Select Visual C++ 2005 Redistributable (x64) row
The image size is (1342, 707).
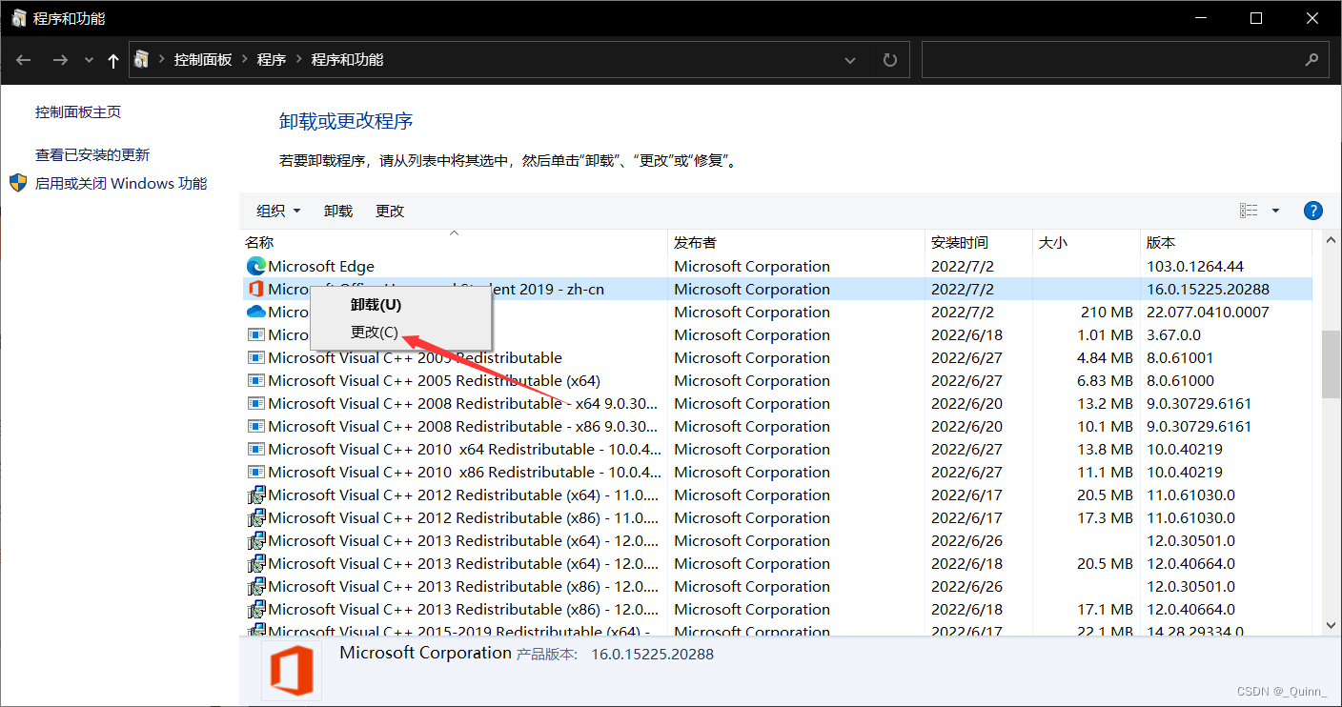click(x=777, y=380)
